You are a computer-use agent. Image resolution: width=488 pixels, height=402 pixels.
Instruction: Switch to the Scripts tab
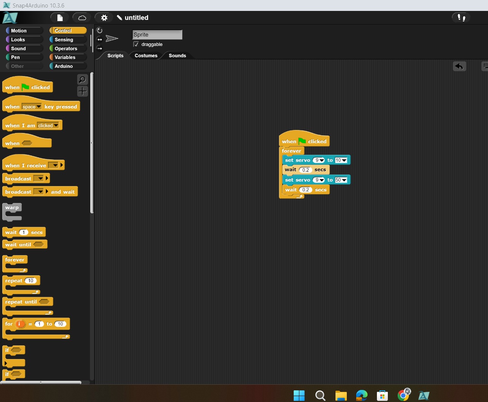click(115, 55)
